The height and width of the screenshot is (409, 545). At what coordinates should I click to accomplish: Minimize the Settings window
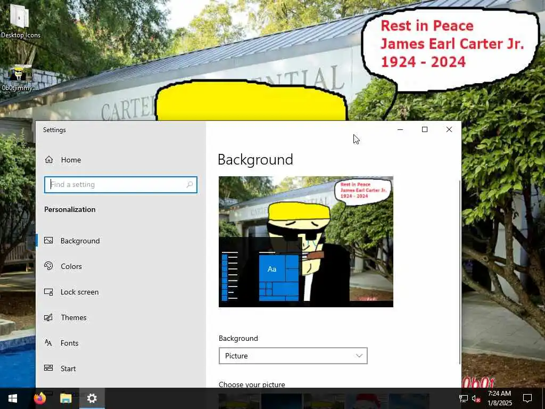[400, 130]
